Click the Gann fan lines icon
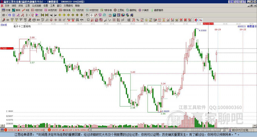 (x=92, y=20)
